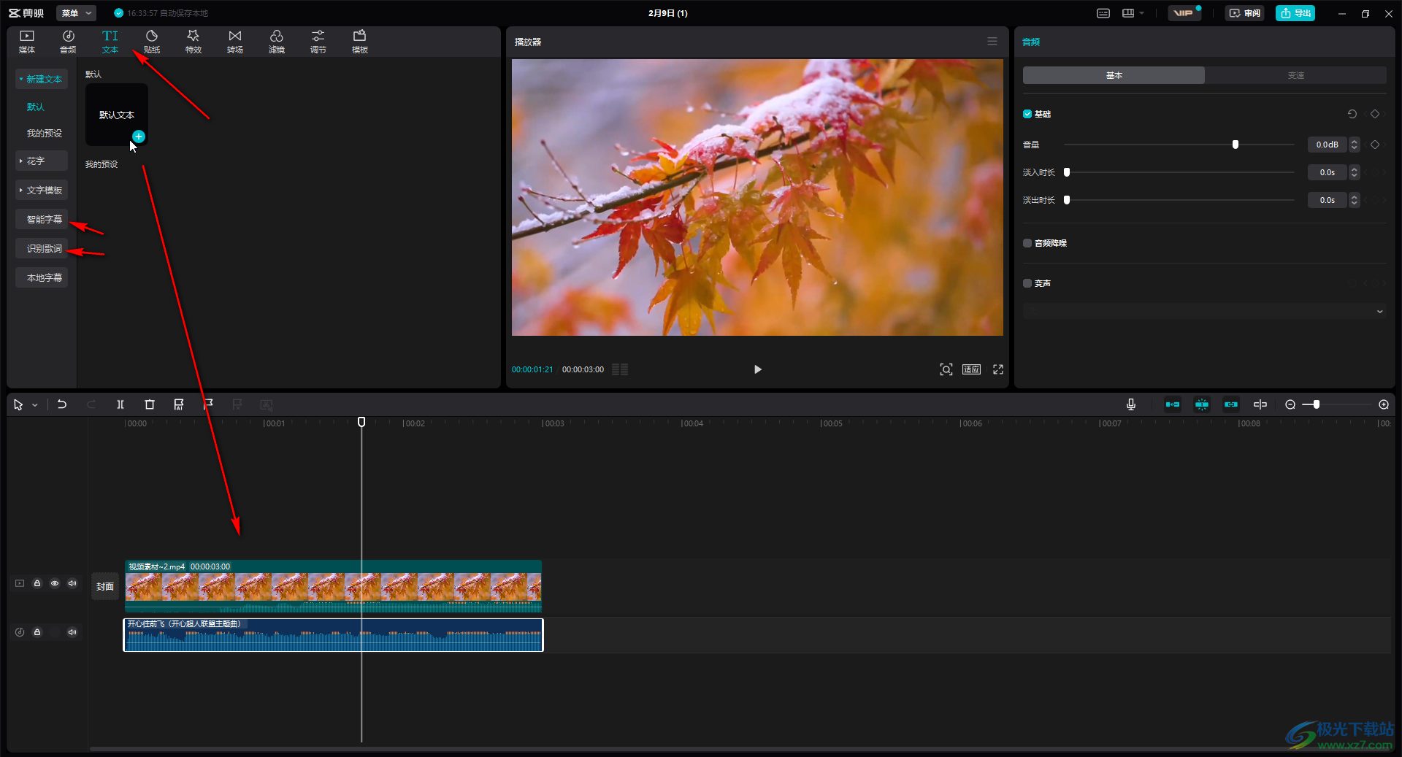Zoom out the timeline with minus icon

tap(1290, 404)
